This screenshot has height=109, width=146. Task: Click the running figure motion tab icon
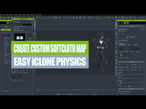(x=122, y=23)
